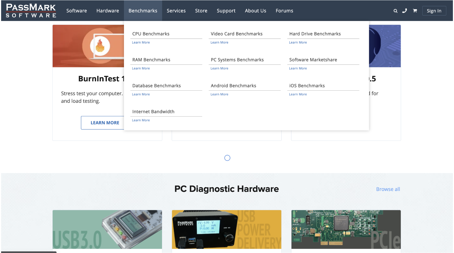Open the Benchmarks menu
The width and height of the screenshot is (454, 253).
[x=143, y=11]
